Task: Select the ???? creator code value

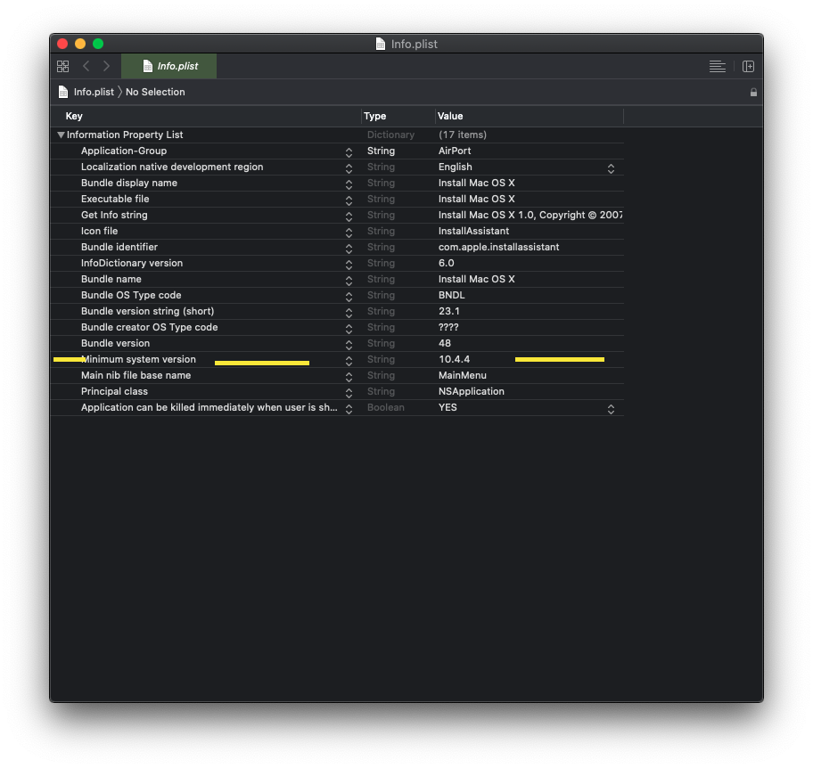Action: pyautogui.click(x=448, y=328)
